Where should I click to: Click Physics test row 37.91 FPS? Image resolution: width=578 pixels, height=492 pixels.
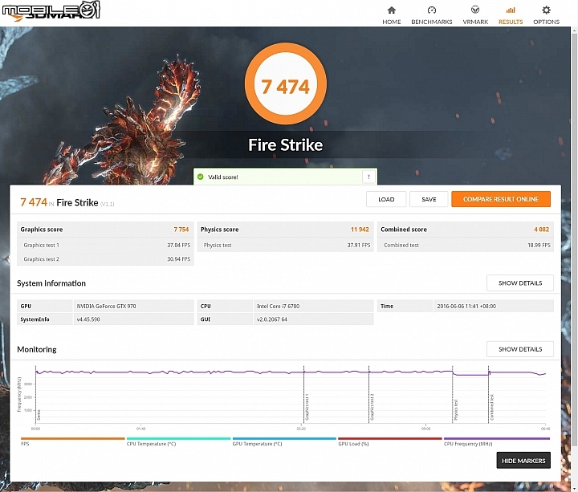click(285, 245)
